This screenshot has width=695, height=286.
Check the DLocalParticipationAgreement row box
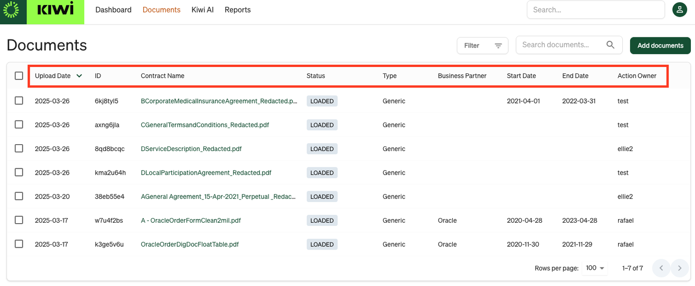(19, 172)
